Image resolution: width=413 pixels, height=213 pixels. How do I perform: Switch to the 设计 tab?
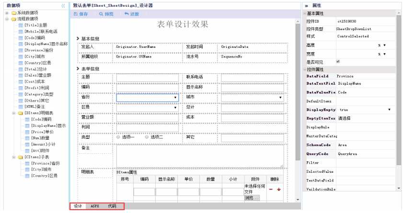click(x=78, y=206)
